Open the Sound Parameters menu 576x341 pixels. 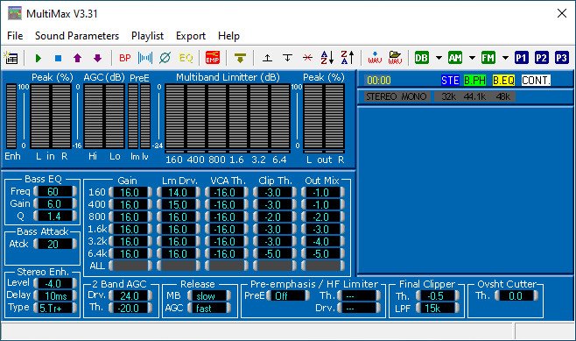click(x=77, y=36)
